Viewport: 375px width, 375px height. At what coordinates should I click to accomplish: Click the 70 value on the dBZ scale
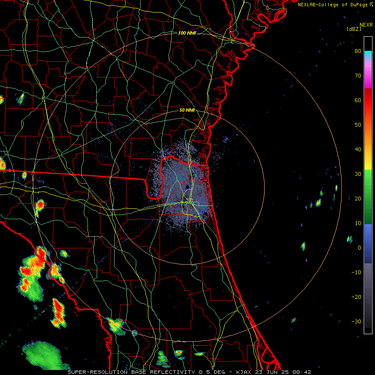pos(358,75)
